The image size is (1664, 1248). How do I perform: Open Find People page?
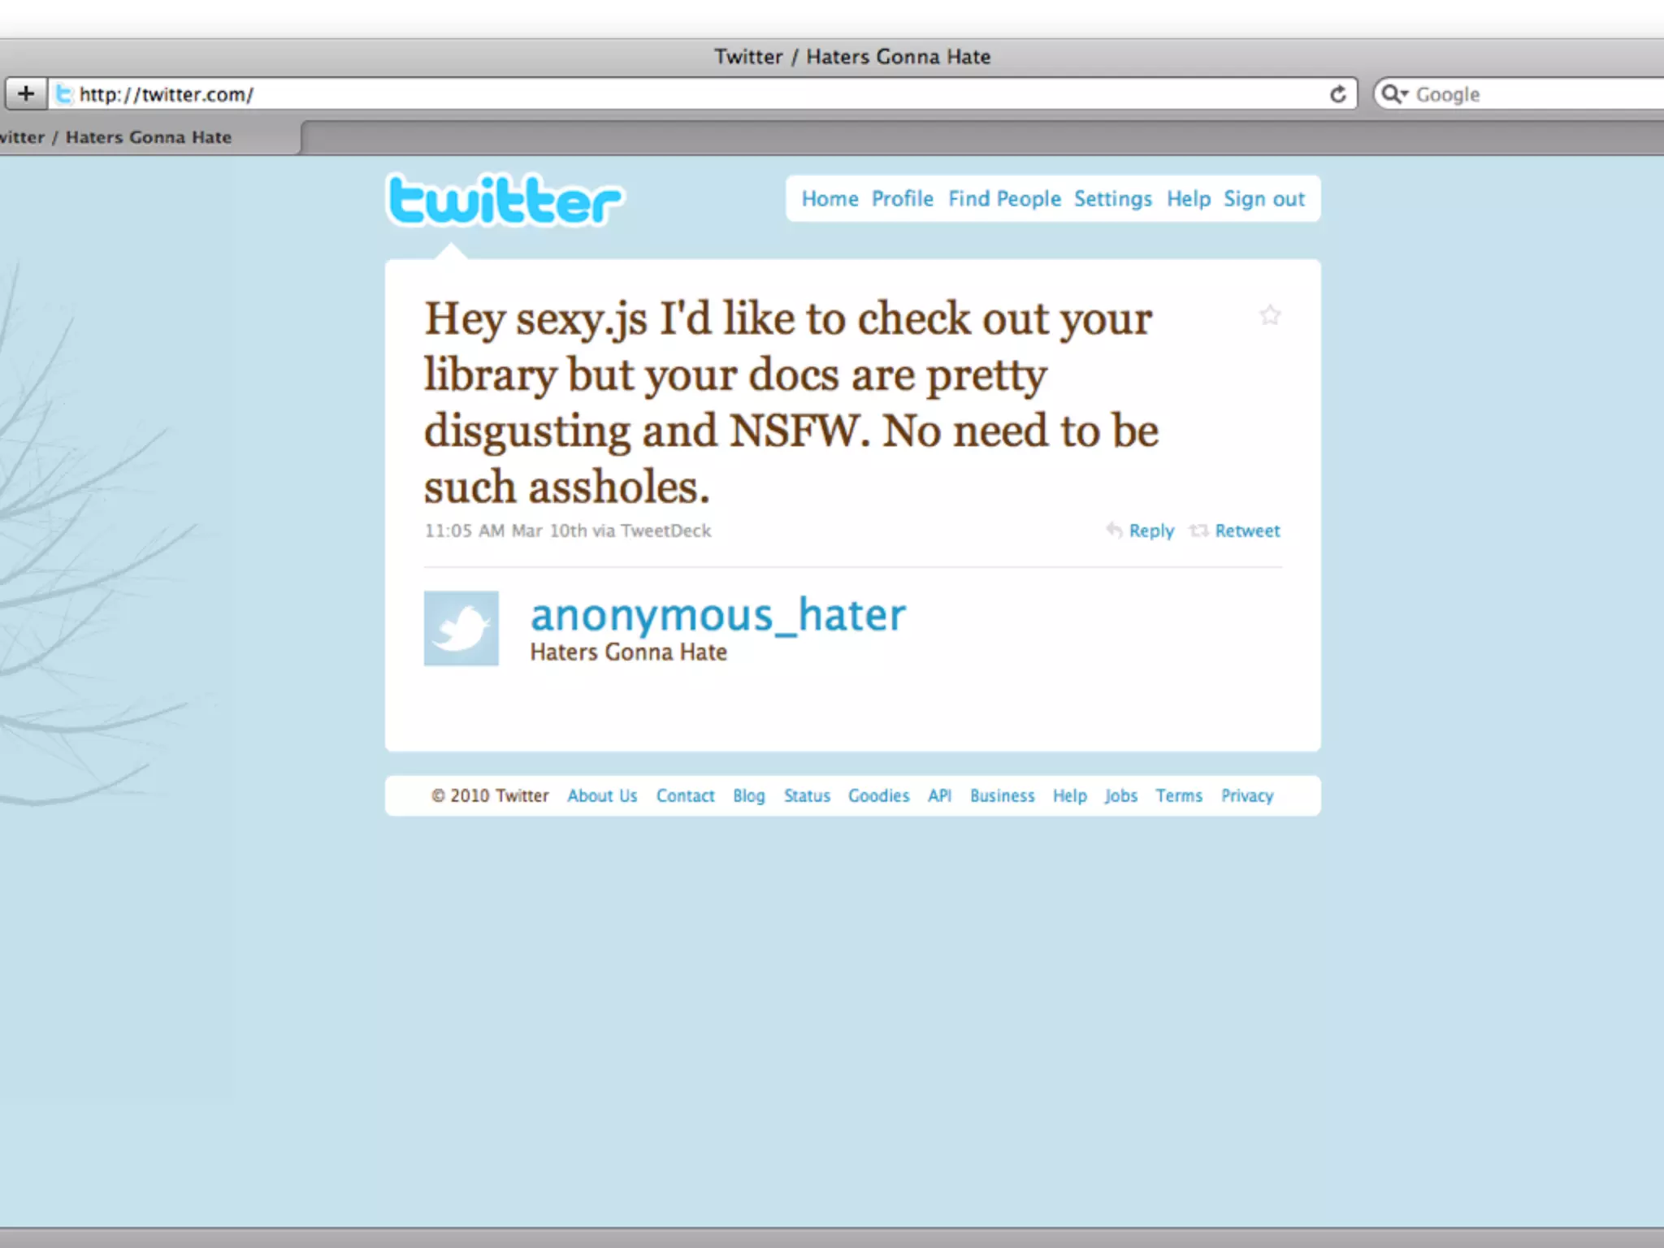pos(1004,199)
